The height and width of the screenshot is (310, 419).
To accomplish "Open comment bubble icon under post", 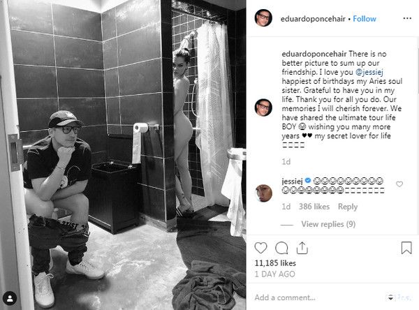I will click(281, 248).
